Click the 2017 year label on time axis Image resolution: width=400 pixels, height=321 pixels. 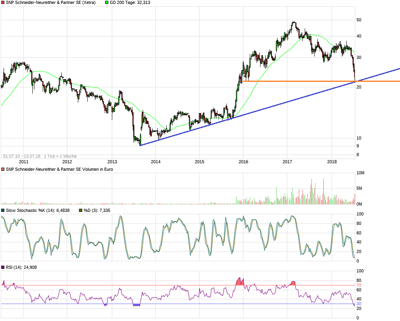tap(287, 162)
